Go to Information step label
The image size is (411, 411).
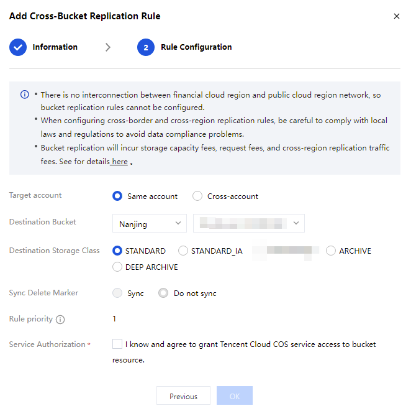coord(55,47)
